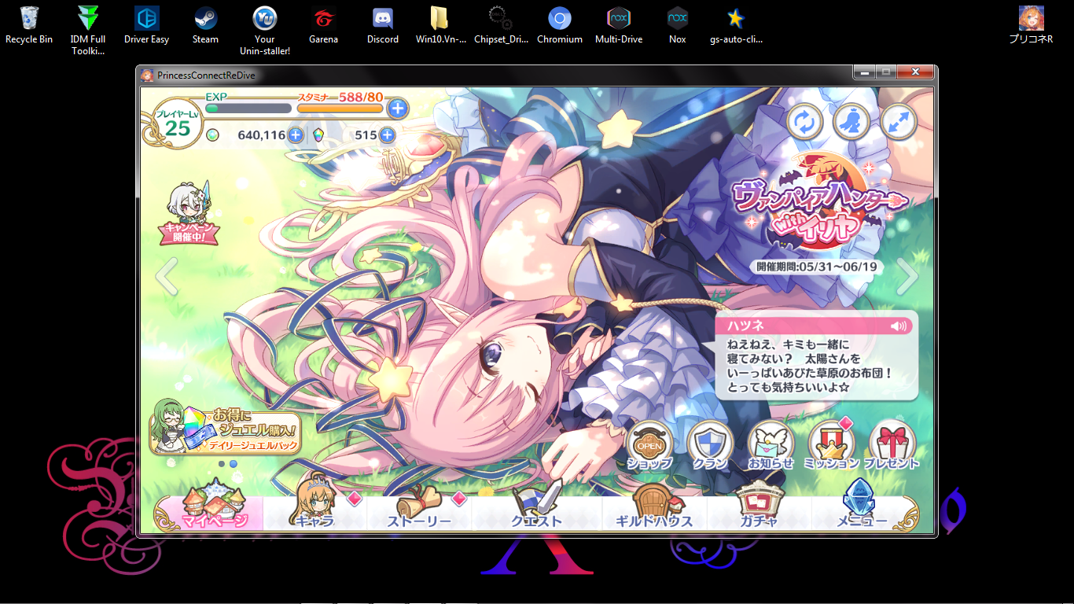The height and width of the screenshot is (604, 1074).
Task: Add stamina with the plus button
Action: 398,109
